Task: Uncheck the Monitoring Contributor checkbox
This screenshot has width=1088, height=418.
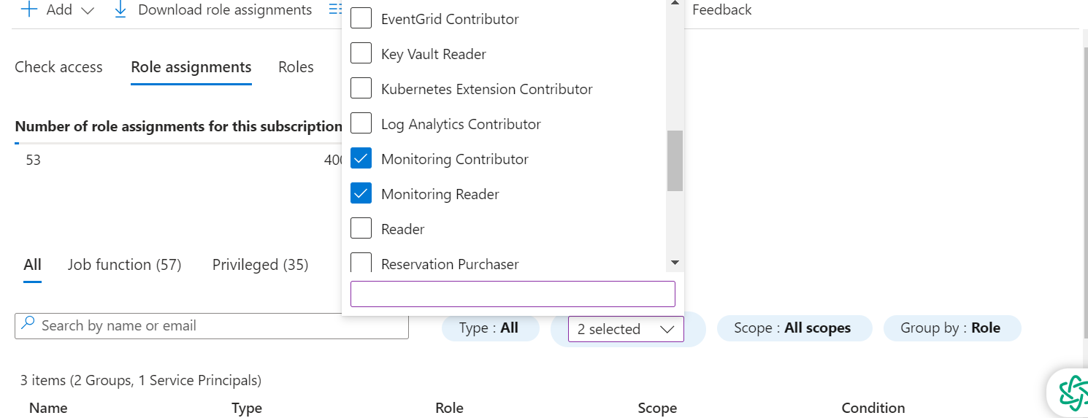Action: [361, 159]
